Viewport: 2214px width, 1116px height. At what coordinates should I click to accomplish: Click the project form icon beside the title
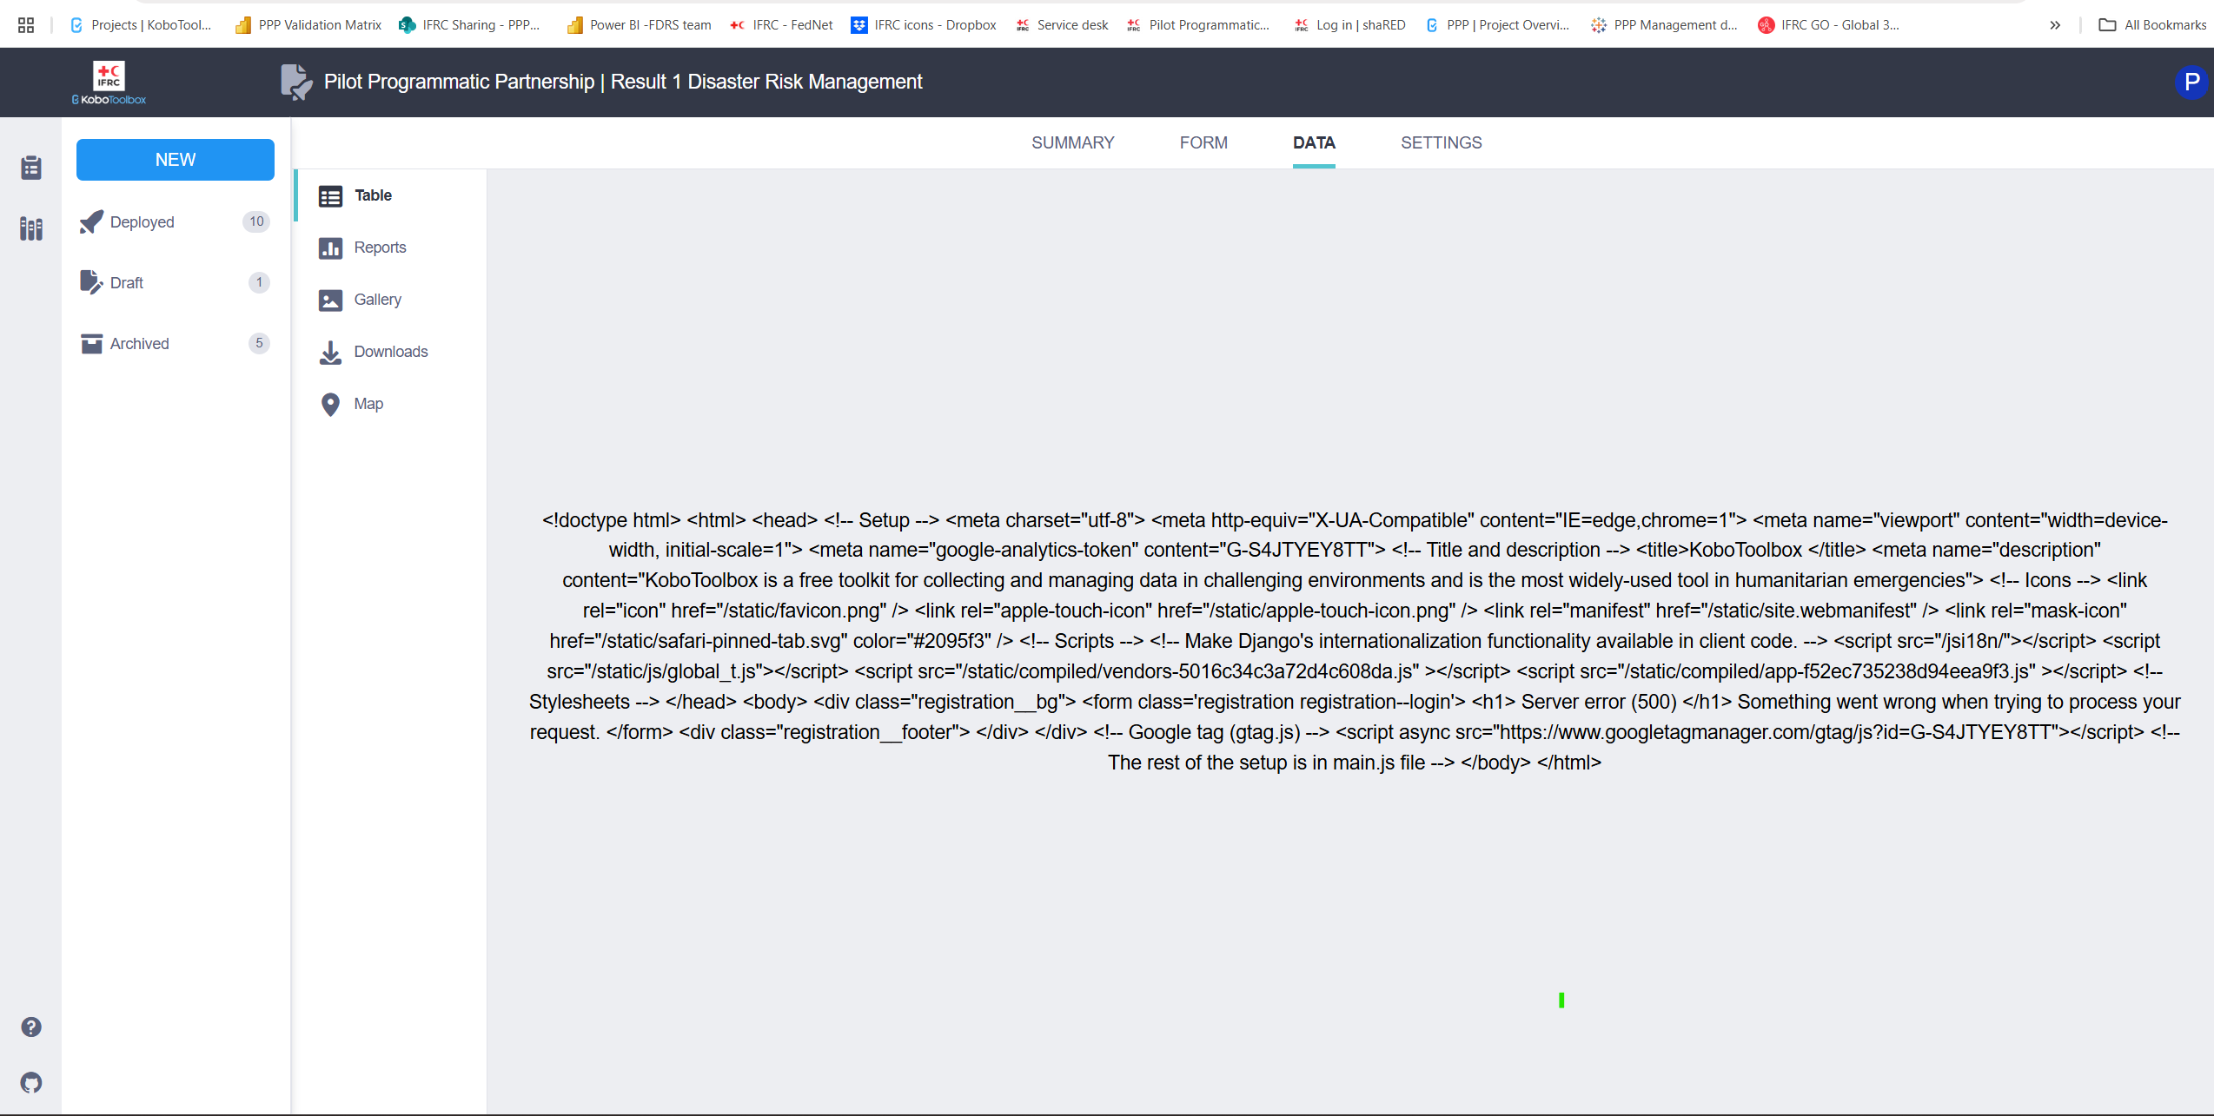click(x=296, y=83)
